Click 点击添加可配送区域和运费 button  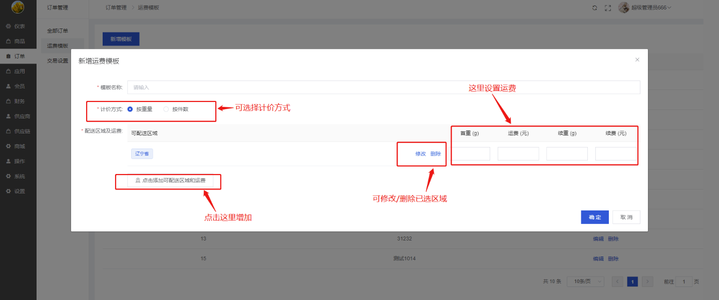(x=170, y=180)
